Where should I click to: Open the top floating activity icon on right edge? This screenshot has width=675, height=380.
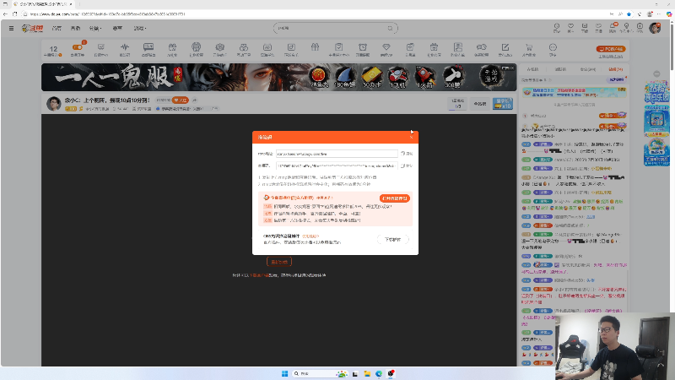point(656,92)
